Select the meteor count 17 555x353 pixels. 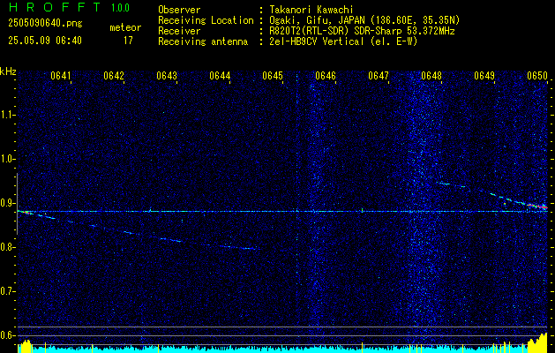[x=128, y=41]
